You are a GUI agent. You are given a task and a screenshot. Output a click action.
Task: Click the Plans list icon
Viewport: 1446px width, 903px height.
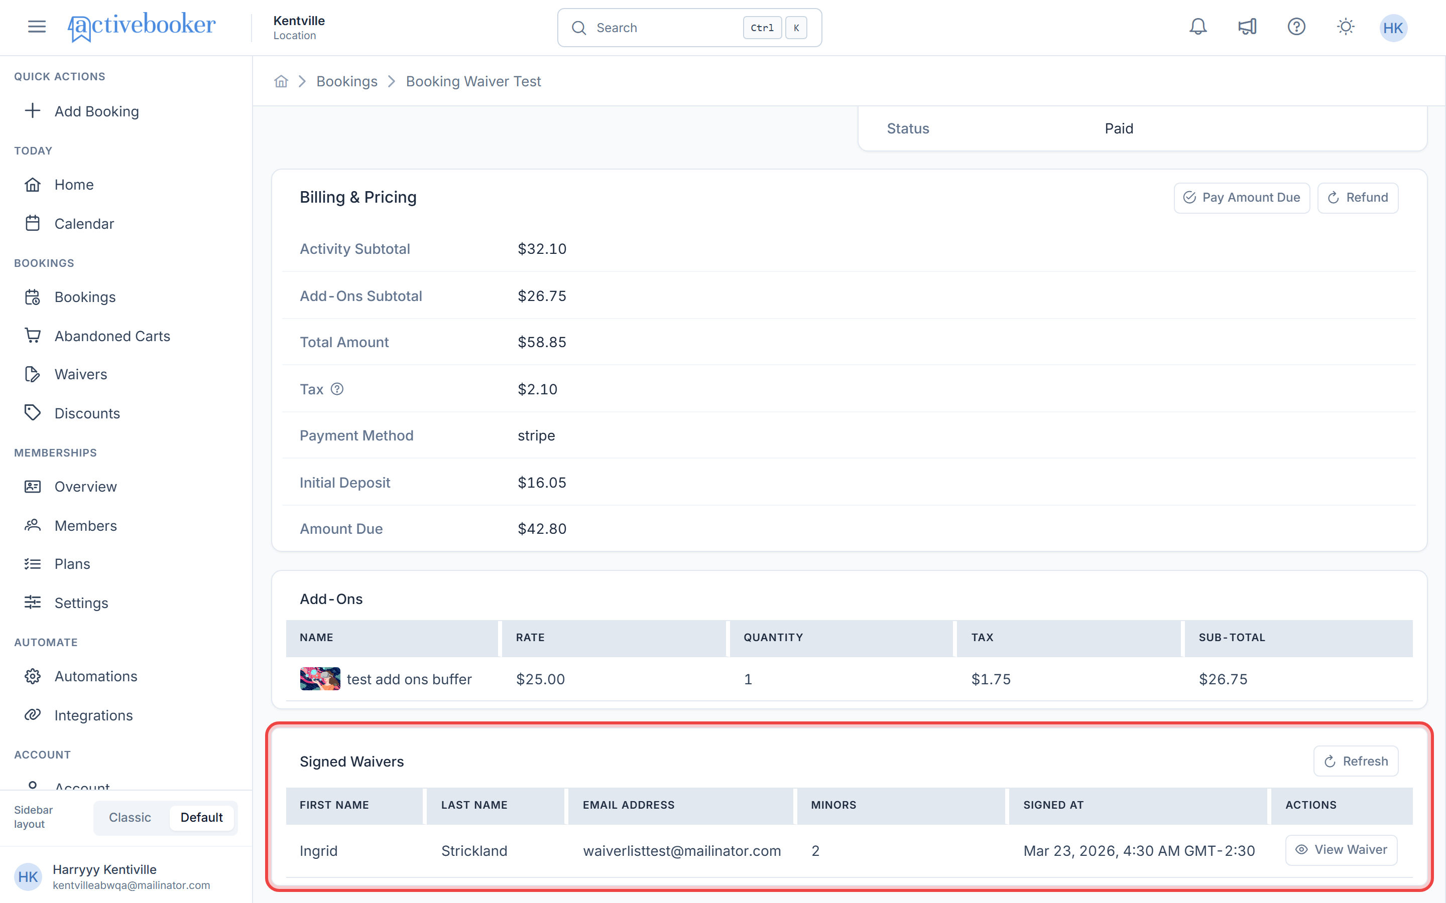(x=33, y=564)
